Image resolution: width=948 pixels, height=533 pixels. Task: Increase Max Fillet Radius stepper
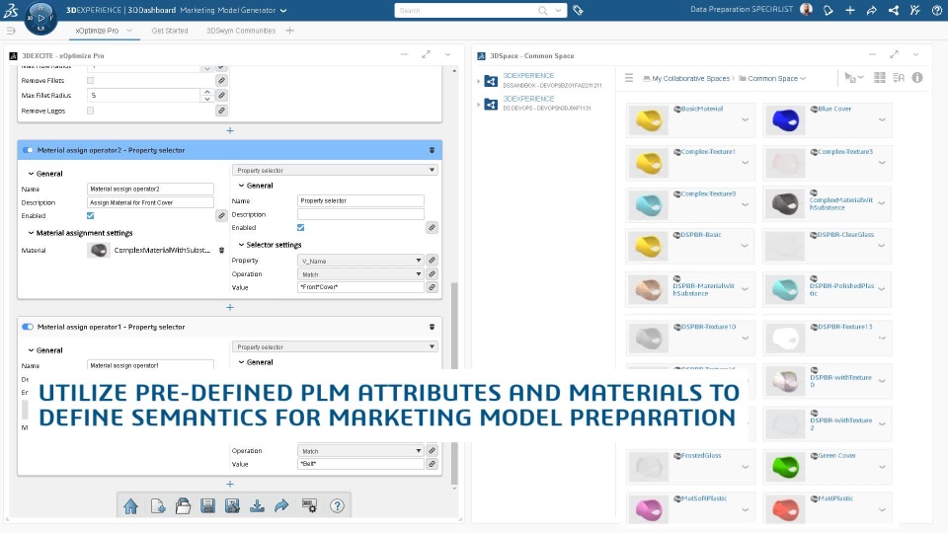point(206,93)
